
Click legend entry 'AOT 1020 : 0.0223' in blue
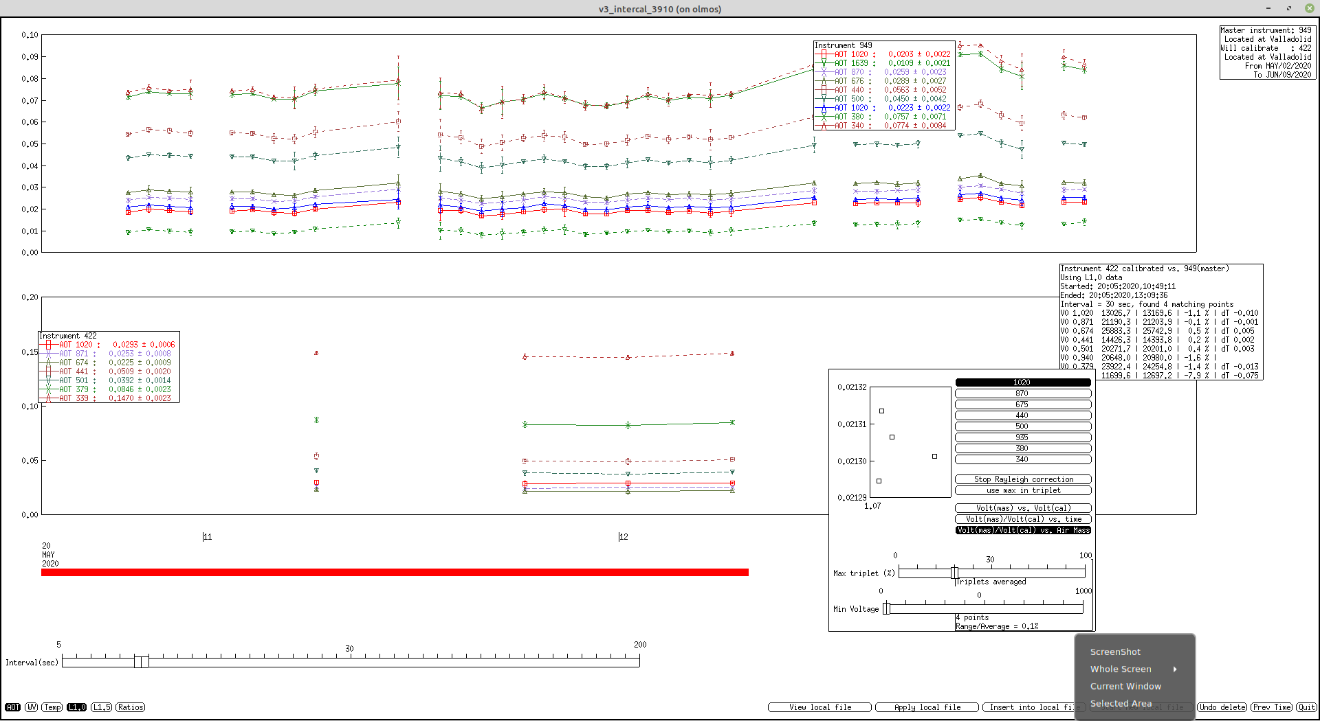click(883, 108)
